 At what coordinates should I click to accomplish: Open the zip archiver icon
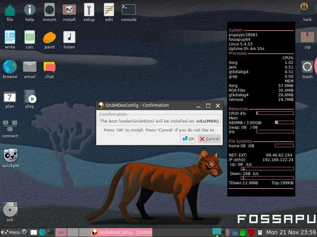[307, 37]
